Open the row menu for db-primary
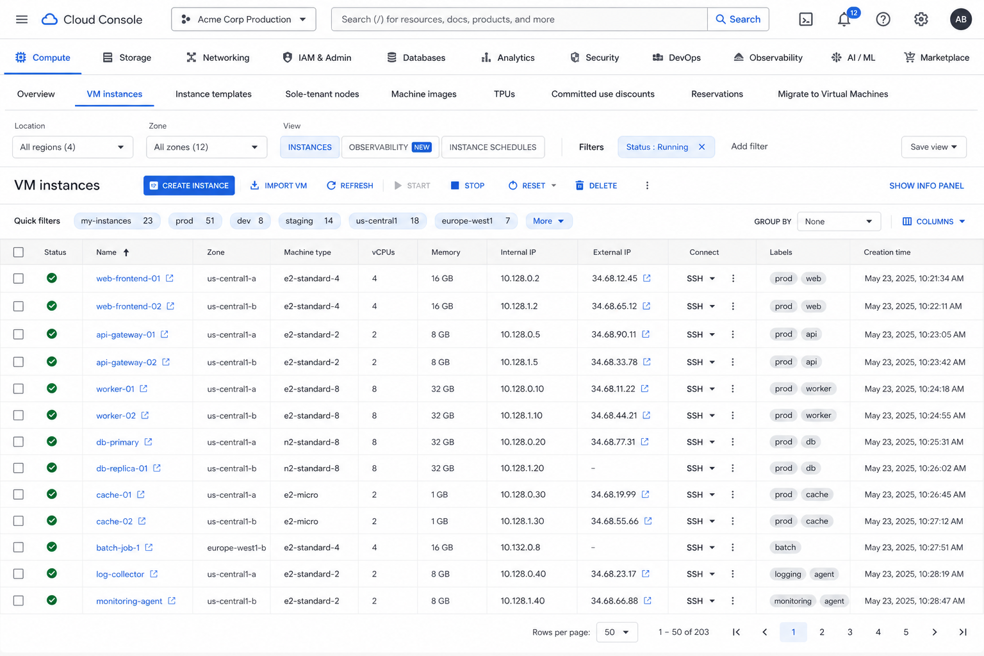This screenshot has height=656, width=984. point(733,442)
